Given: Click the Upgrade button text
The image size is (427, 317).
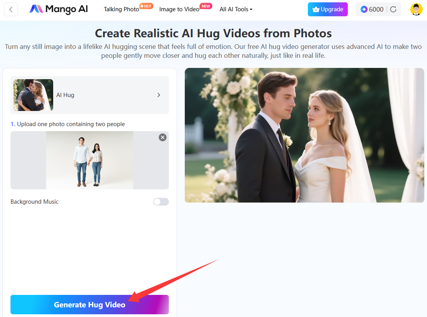Looking at the screenshot, I should pos(332,9).
